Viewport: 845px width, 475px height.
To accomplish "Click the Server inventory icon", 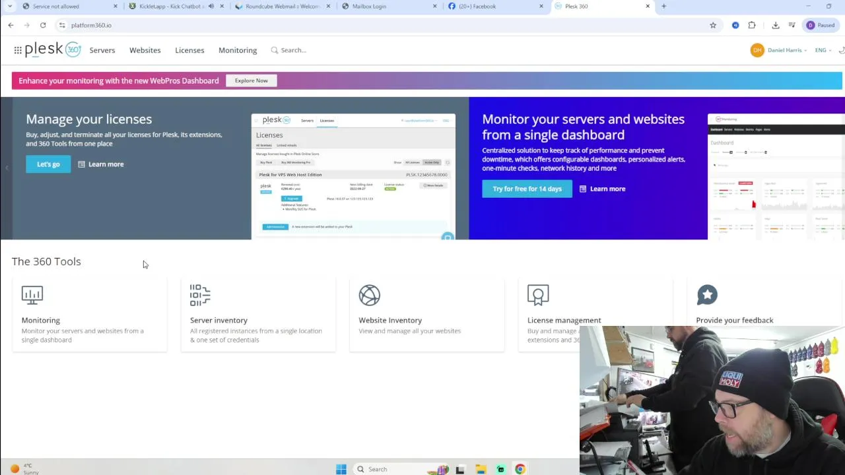I will [x=200, y=295].
